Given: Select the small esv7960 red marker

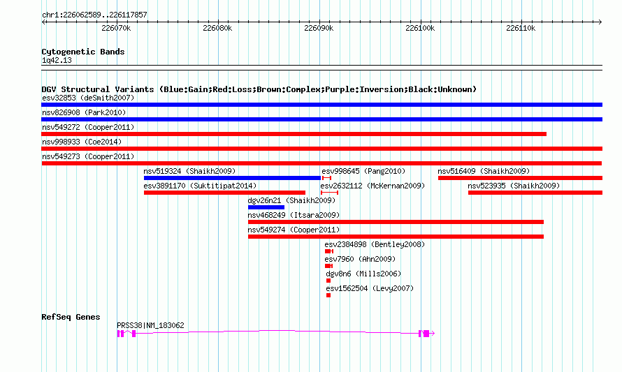Looking at the screenshot, I should 328,266.
